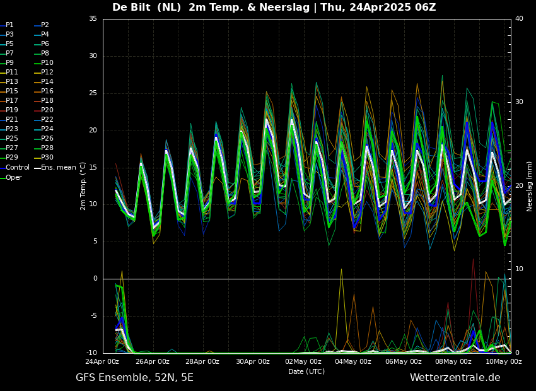Screen dimensions: 536x391
Task: Select the P30 legend entry
Action: pos(47,158)
